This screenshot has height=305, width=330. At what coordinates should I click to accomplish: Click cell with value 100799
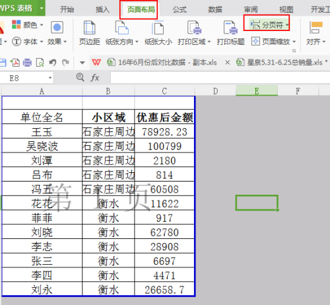pos(164,146)
